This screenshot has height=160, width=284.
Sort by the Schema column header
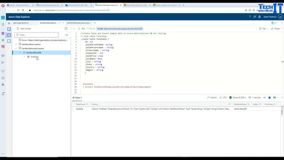coord(95,104)
